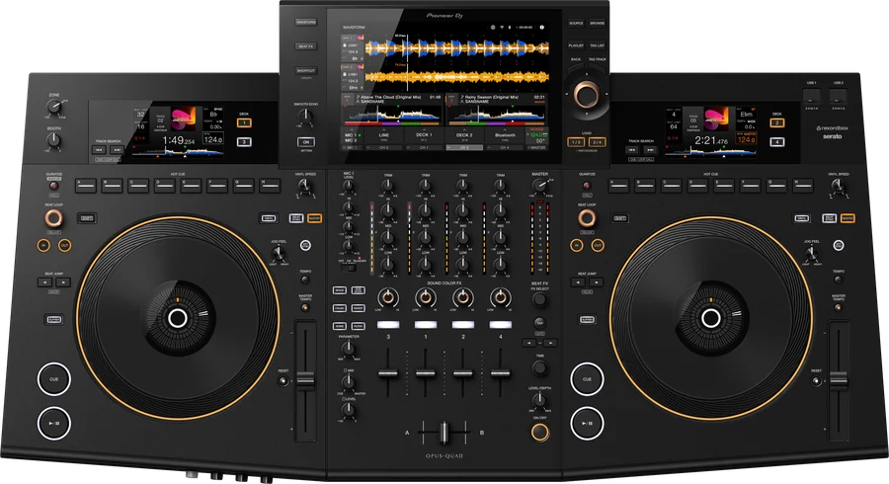889x484 pixels.
Task: Toggle right deck Quantize button
Action: [x=586, y=186]
